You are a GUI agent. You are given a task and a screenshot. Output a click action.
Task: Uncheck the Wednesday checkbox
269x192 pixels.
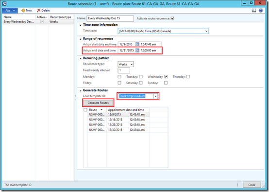166,77
